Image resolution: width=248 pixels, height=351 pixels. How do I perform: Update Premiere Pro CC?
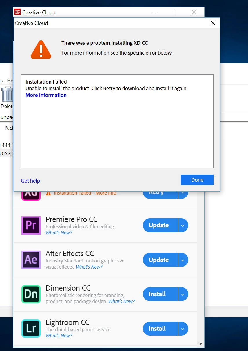click(160, 225)
